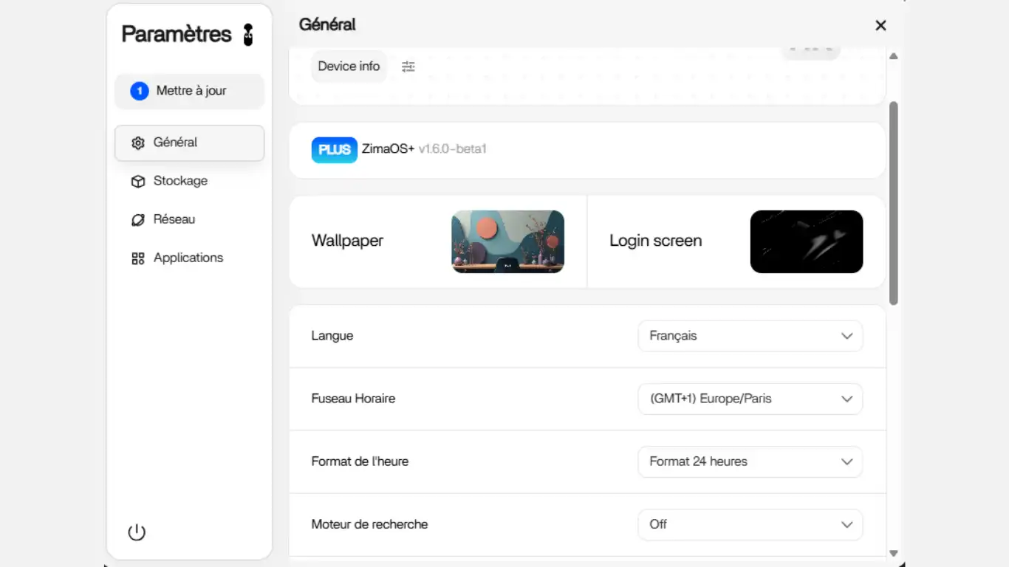Click the Login screen preview thumbnail

[x=806, y=241]
